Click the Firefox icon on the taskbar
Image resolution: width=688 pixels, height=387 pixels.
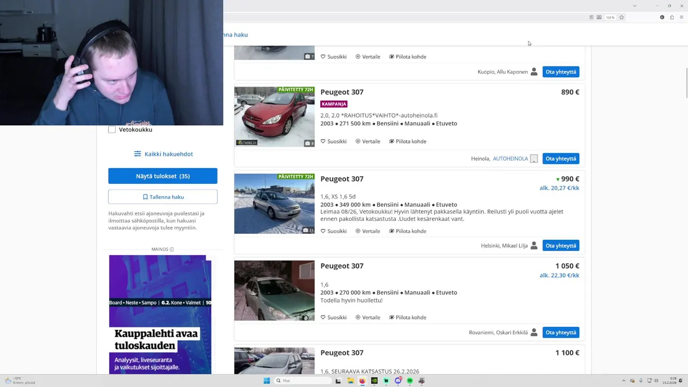[x=362, y=381]
